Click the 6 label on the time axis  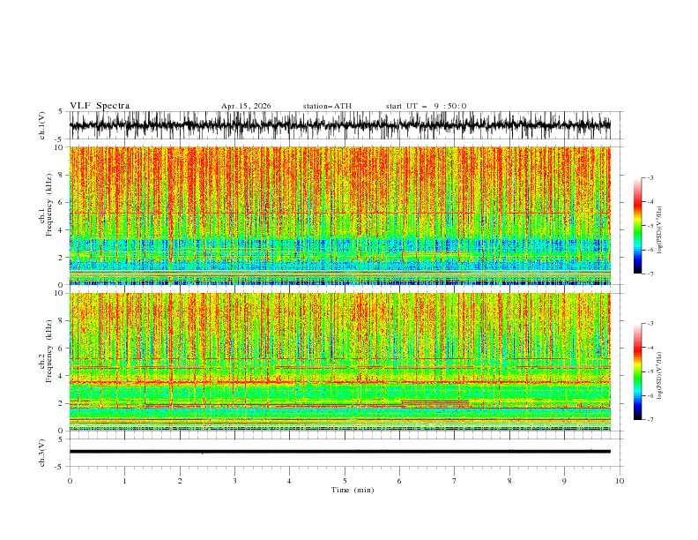[x=400, y=481]
